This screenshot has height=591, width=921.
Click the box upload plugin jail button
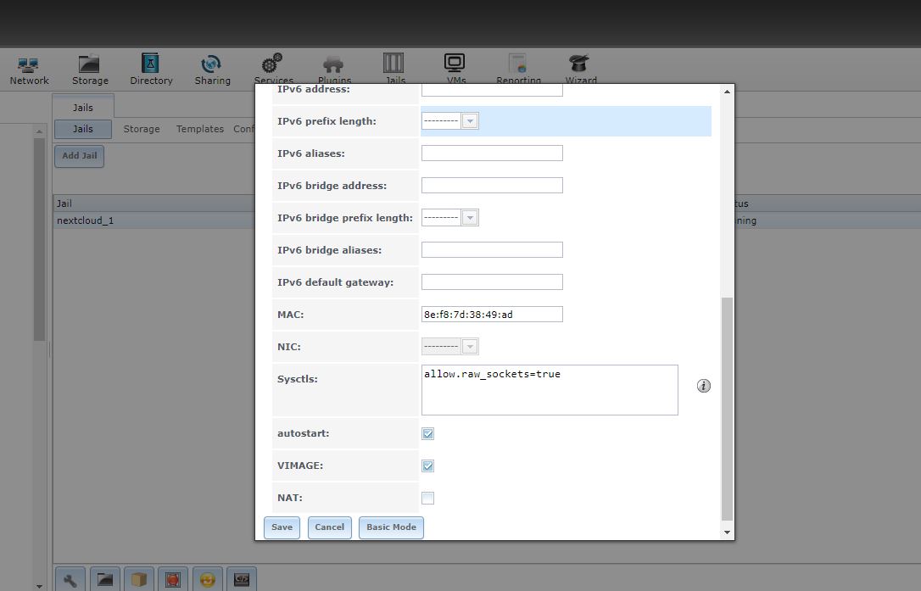(139, 579)
